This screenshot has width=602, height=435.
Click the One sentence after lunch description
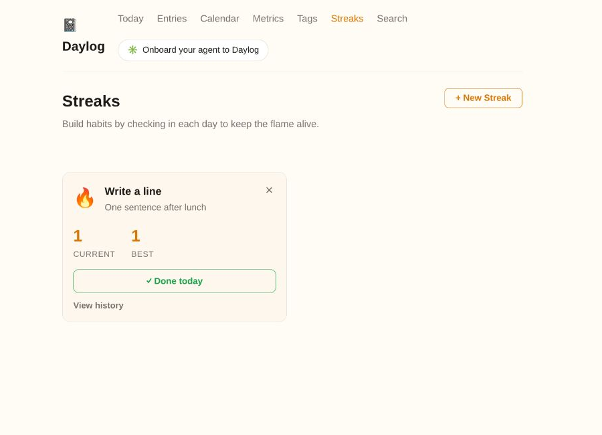155,207
